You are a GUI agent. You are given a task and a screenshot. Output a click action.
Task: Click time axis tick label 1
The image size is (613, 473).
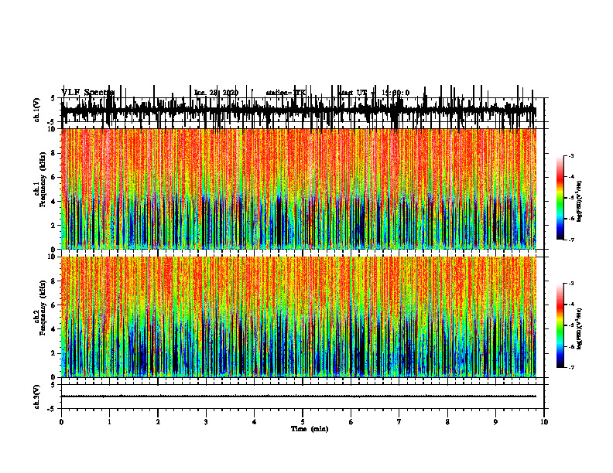coord(109,421)
